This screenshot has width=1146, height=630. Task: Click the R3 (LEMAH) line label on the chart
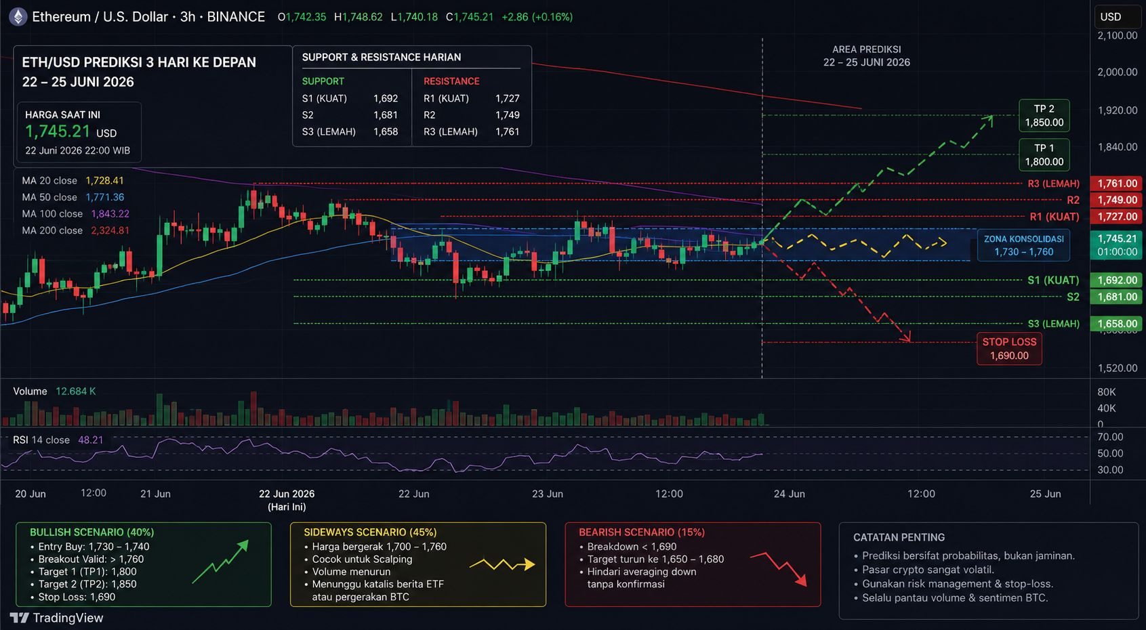coord(1053,184)
